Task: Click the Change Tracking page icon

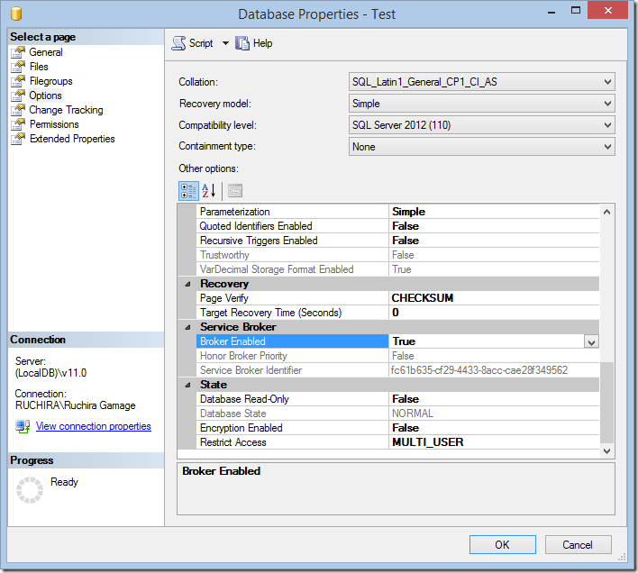Action: point(18,110)
